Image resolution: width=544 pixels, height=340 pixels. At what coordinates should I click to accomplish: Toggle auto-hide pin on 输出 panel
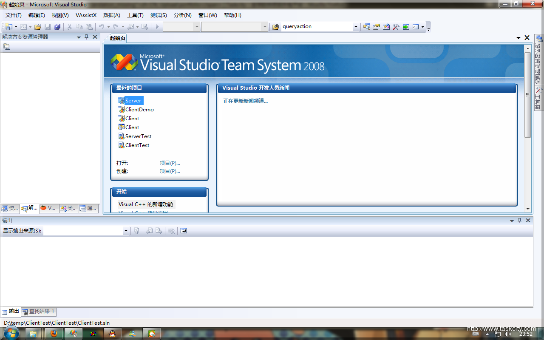pyautogui.click(x=519, y=221)
